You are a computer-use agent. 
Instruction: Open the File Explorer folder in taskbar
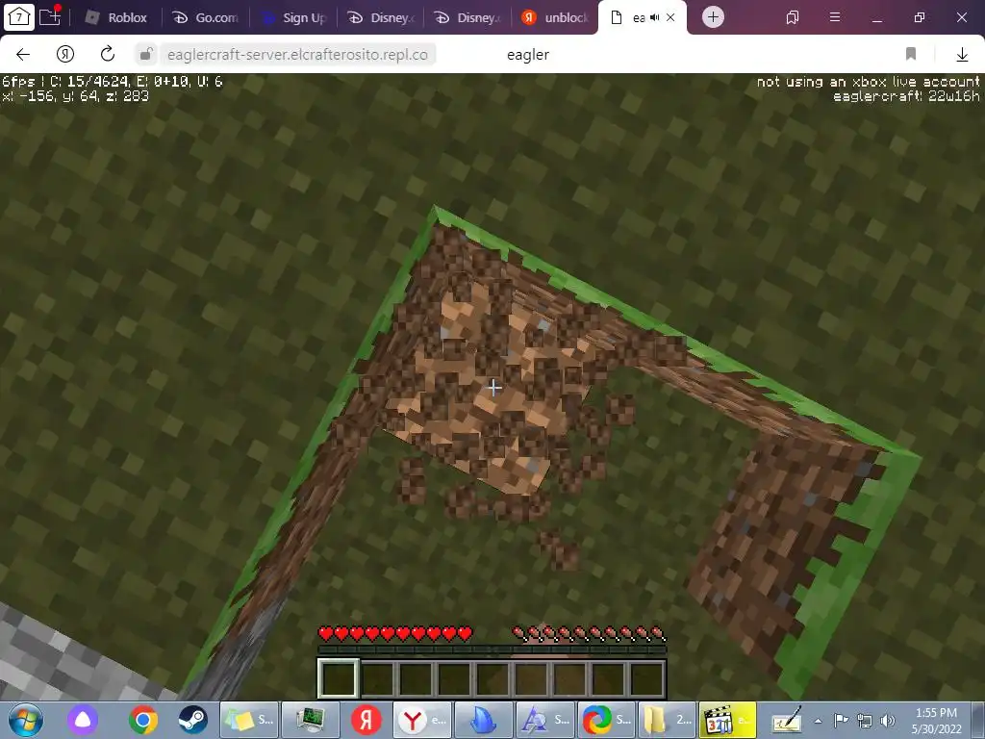667,720
